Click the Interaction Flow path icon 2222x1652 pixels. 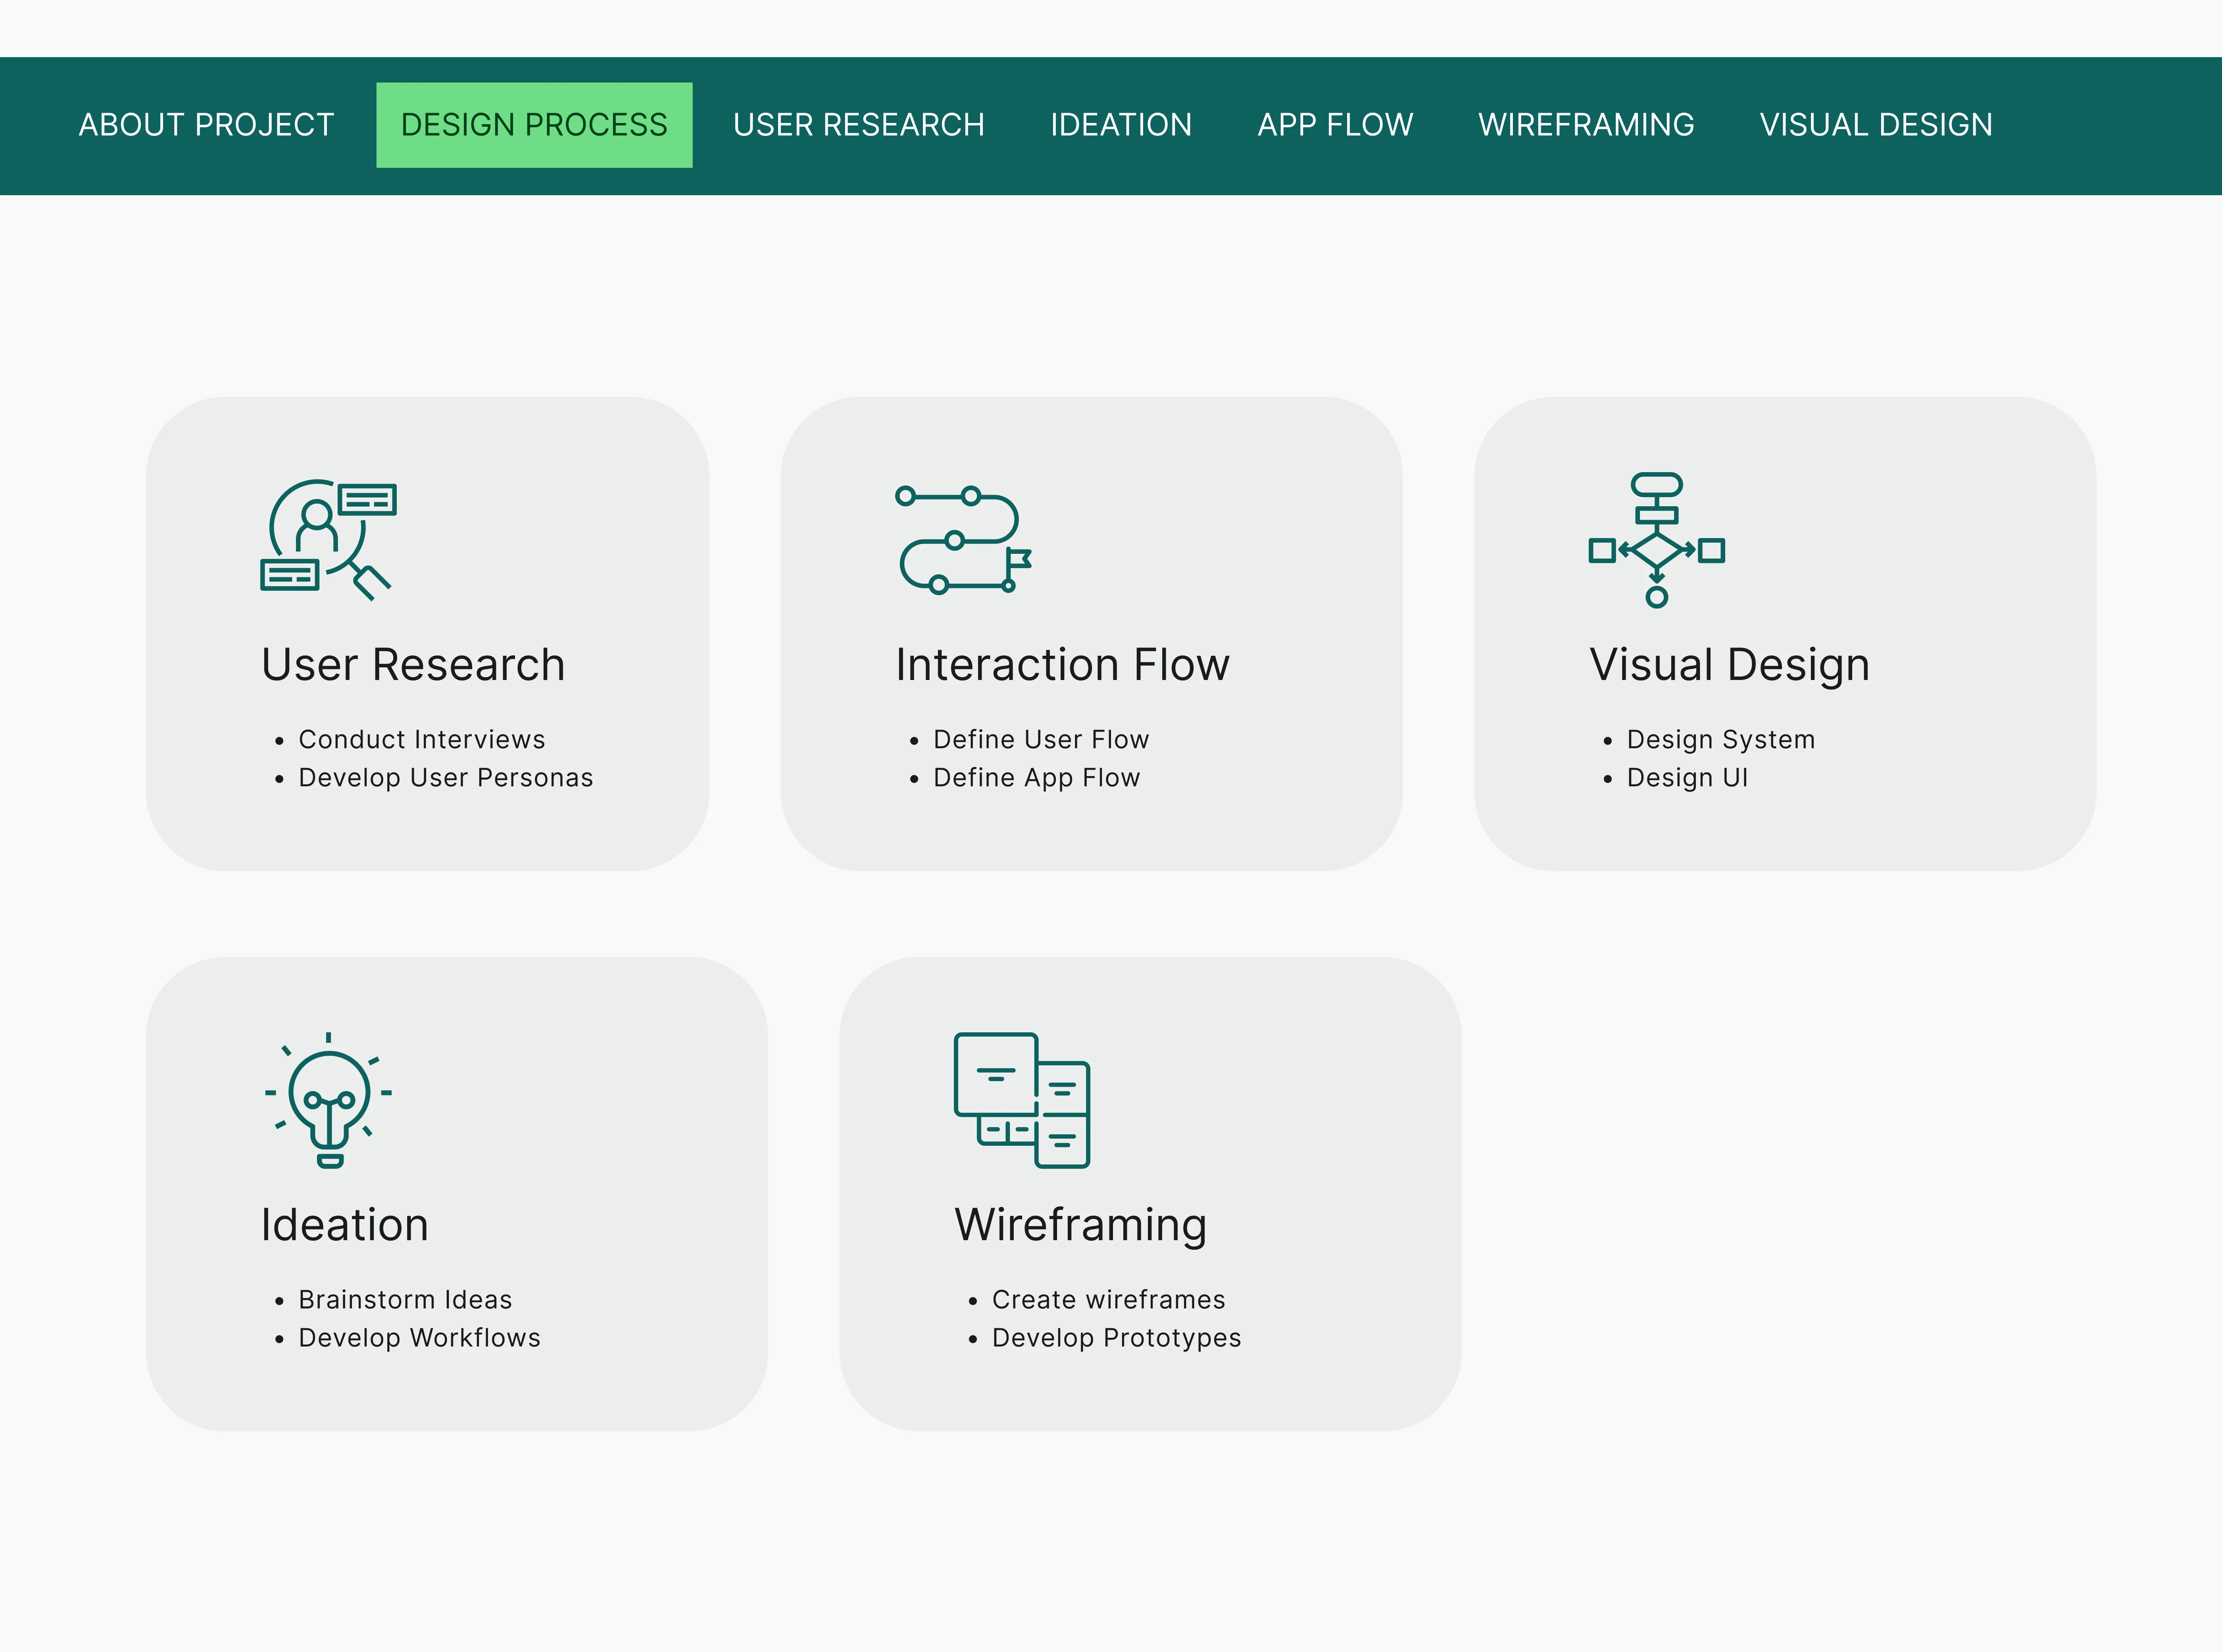(963, 540)
